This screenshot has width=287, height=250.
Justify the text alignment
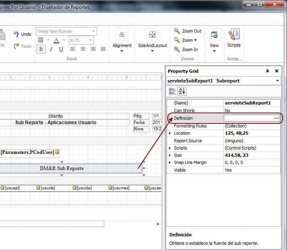103,49
